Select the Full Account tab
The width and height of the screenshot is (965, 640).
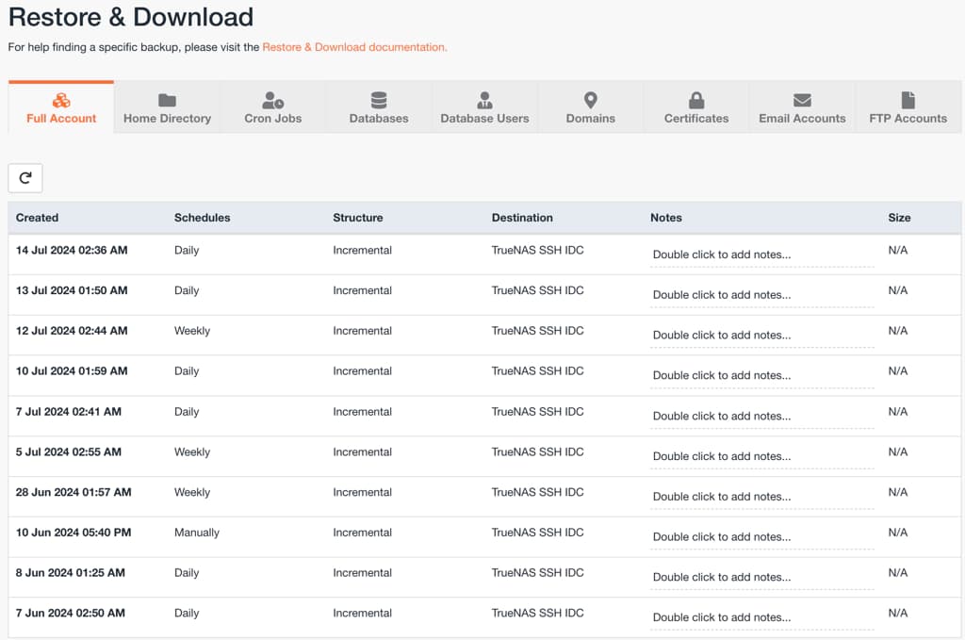pos(60,107)
